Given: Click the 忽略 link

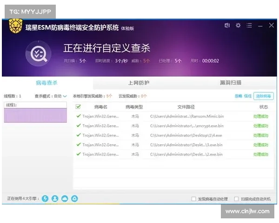Looking at the screenshot, I should pos(238,96).
